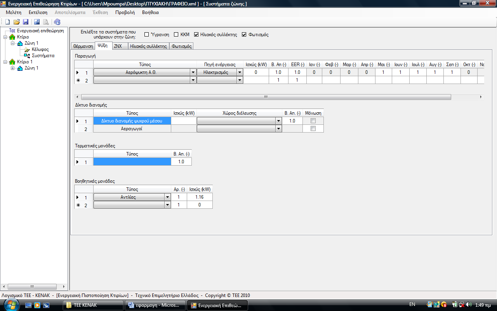Open the Βοήθεια menu
The image size is (497, 311).
(x=150, y=12)
